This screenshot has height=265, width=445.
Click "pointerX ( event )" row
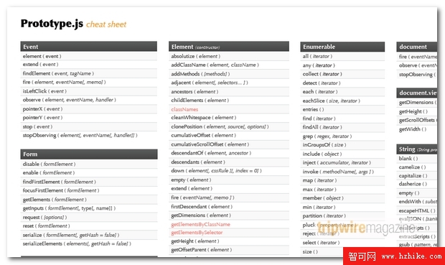point(89,109)
